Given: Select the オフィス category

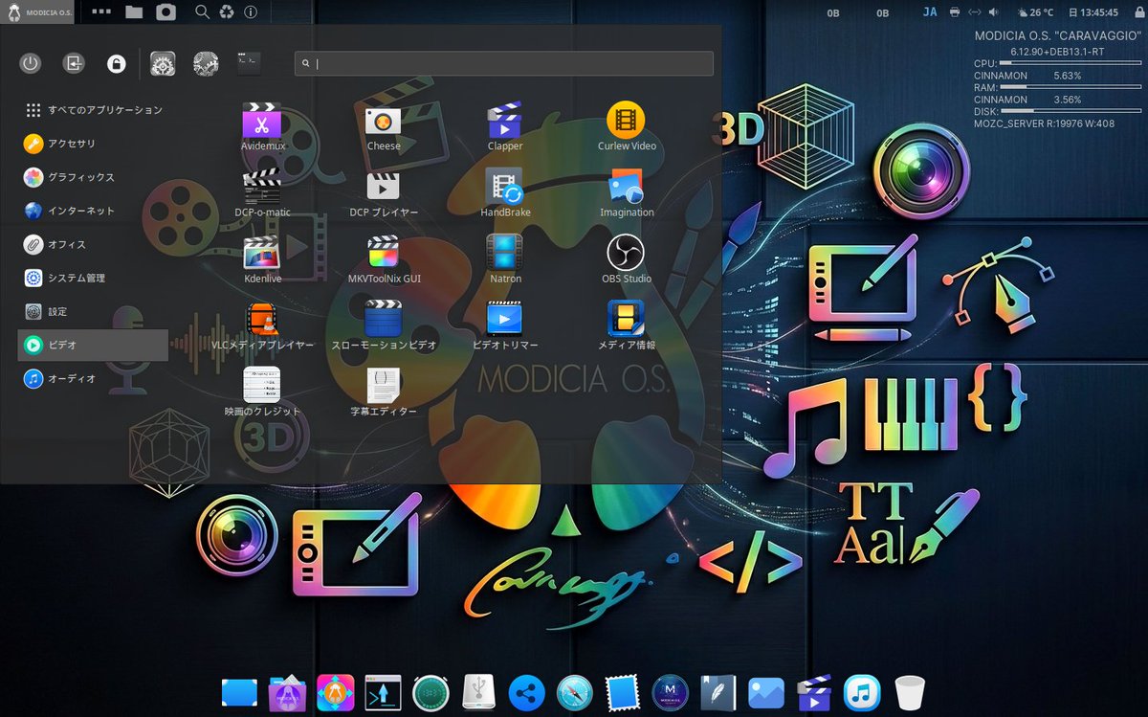Looking at the screenshot, I should click(x=94, y=244).
